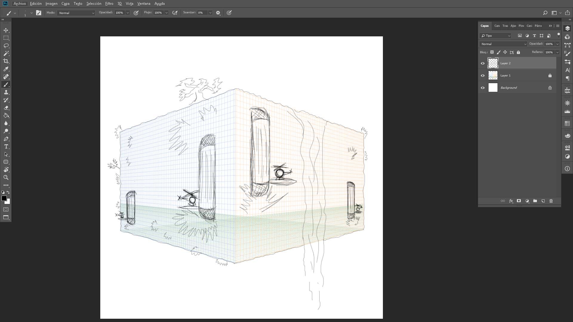
Task: Select the Layer 1 thumbnail
Action: (493, 75)
